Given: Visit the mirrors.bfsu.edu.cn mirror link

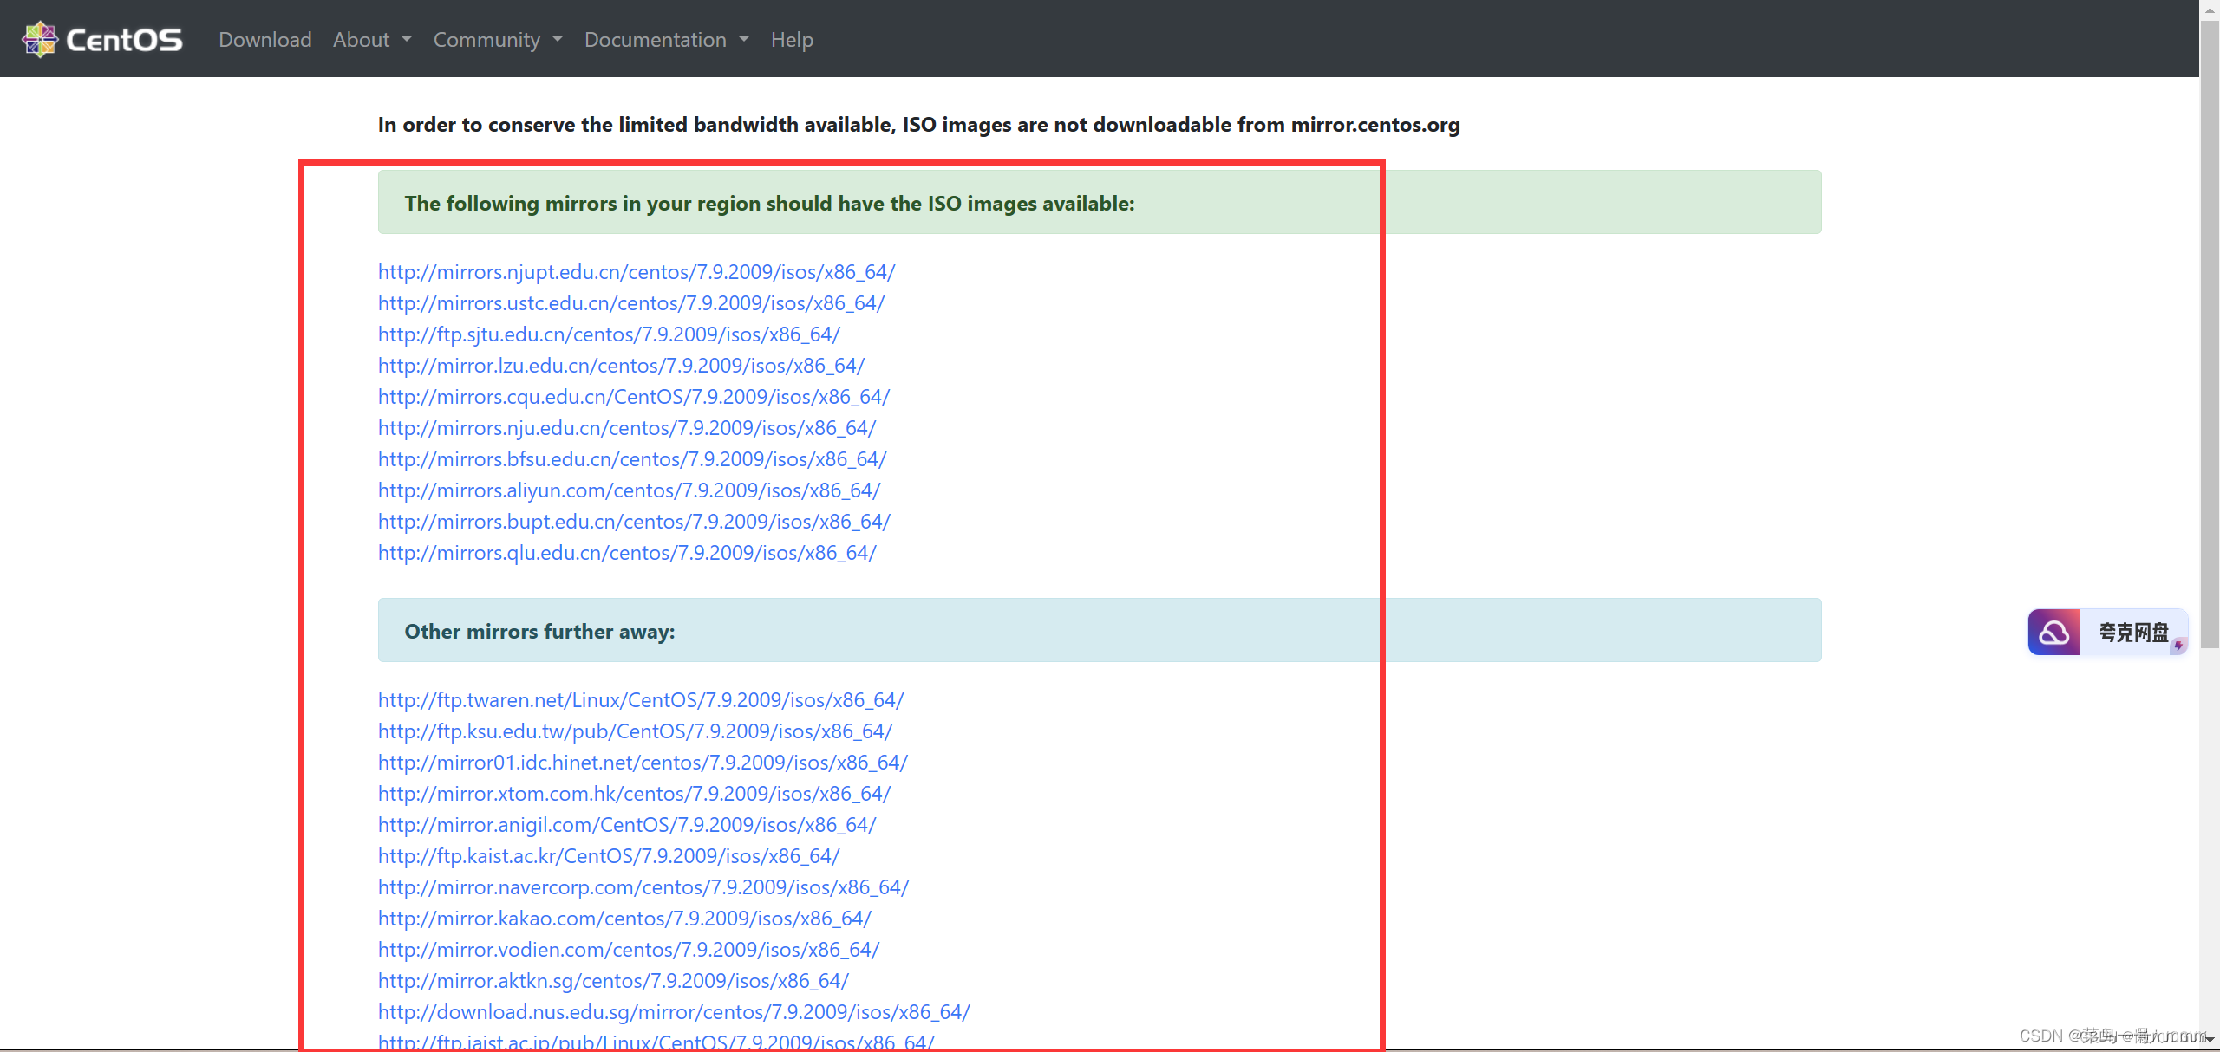Looking at the screenshot, I should click(x=631, y=459).
